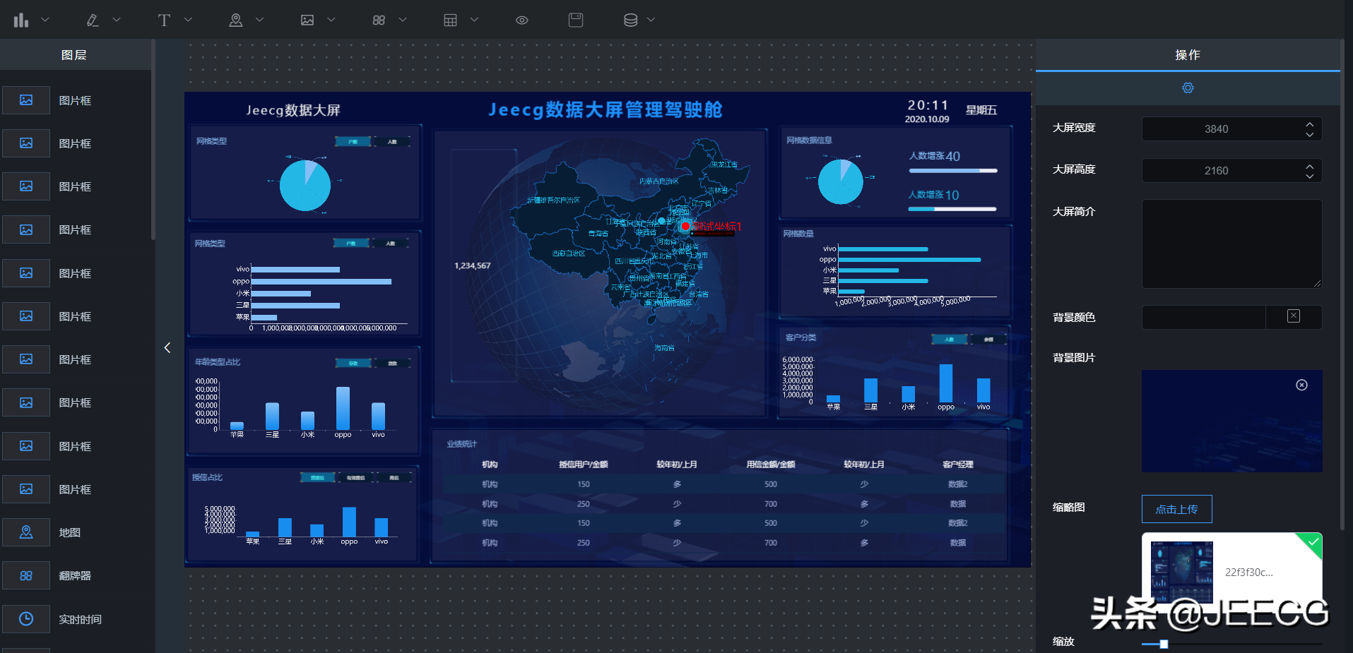Screen dimensions: 1353x653
Task: Expand the database tool dropdown chevron
Action: pos(651,20)
